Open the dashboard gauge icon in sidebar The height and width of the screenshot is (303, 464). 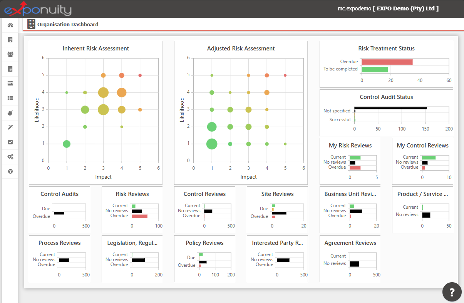tap(10, 25)
